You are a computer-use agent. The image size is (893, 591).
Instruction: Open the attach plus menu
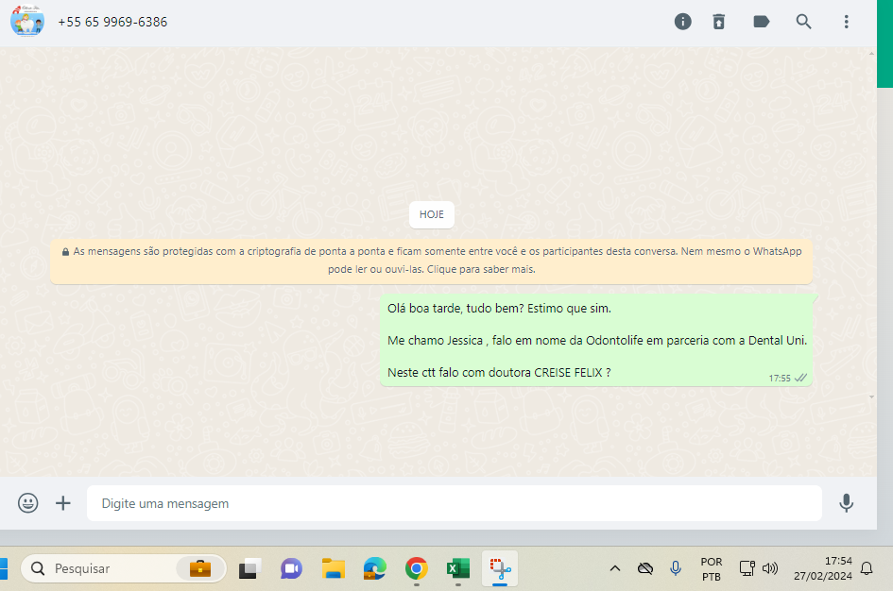(x=63, y=503)
